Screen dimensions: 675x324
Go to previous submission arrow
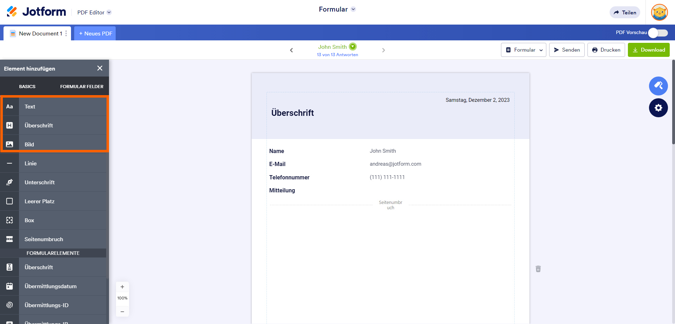[x=291, y=50]
